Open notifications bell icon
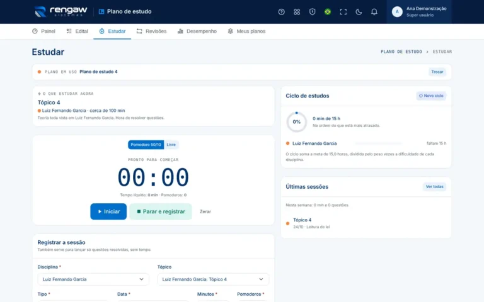This screenshot has width=484, height=302. click(x=374, y=12)
